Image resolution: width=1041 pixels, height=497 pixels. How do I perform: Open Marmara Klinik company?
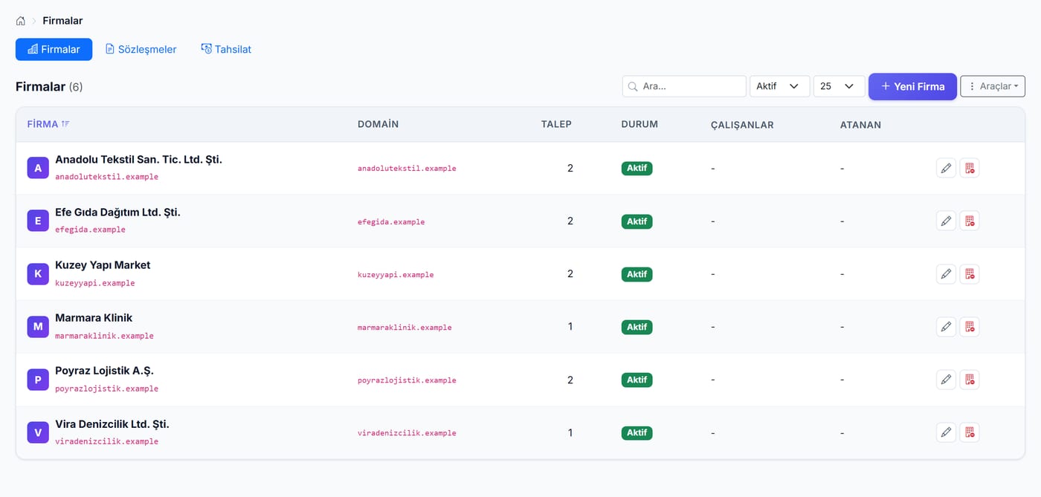pos(94,317)
